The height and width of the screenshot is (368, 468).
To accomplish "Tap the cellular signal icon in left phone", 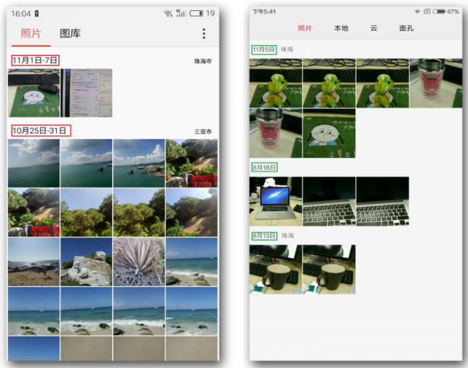I will tap(181, 13).
